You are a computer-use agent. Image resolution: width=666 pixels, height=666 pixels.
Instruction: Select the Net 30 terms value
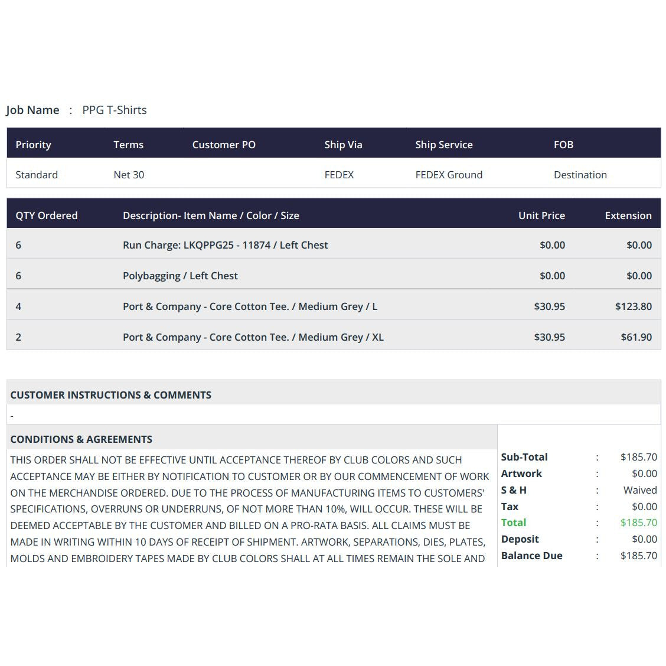pyautogui.click(x=129, y=175)
